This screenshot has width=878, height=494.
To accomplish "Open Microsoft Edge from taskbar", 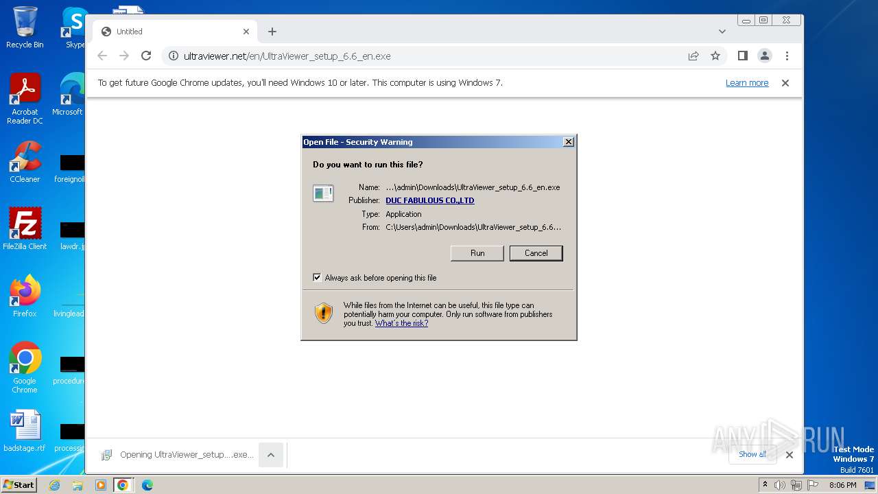I will [147, 485].
